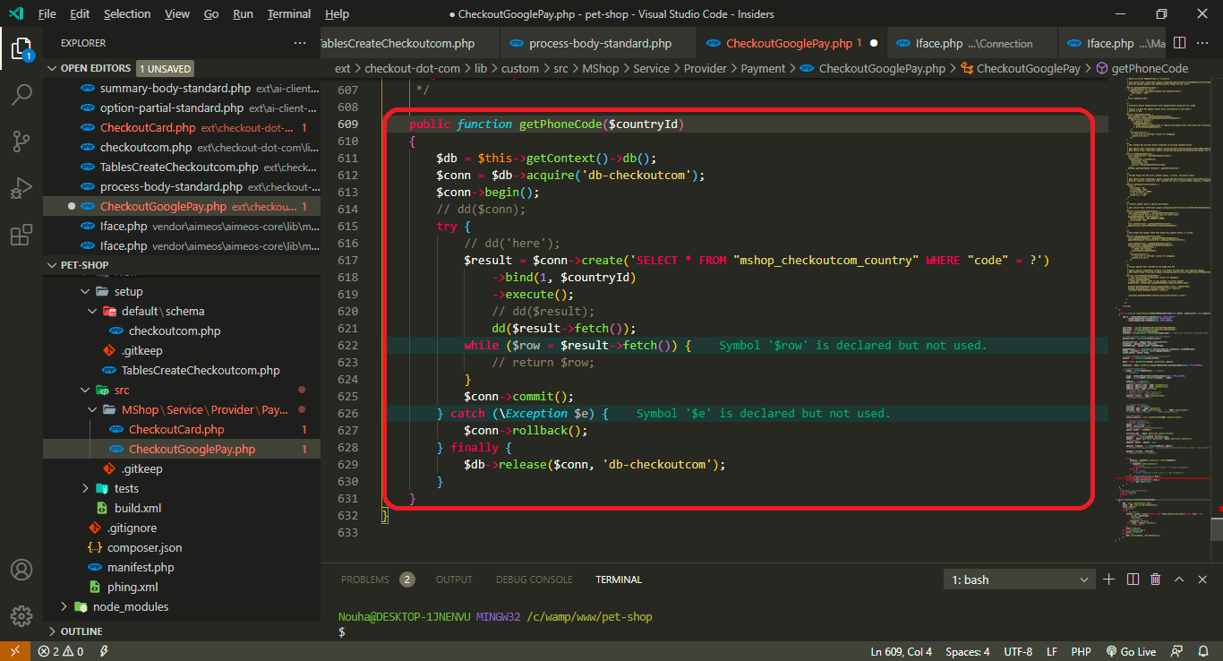Click the 1 UNSAVED badge

tap(165, 68)
